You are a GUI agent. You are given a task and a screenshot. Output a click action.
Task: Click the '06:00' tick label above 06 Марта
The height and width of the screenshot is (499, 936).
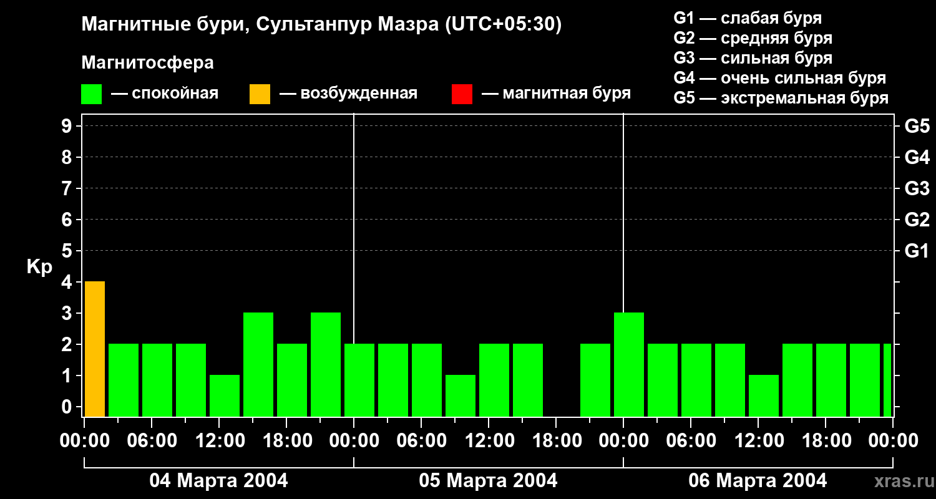pos(691,441)
